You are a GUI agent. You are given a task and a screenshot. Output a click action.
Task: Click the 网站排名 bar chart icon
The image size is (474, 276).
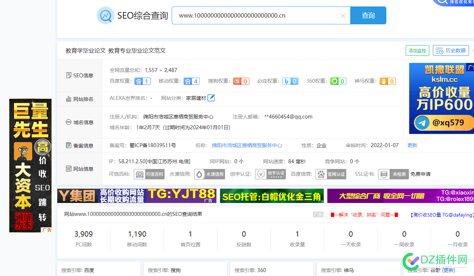pos(69,99)
